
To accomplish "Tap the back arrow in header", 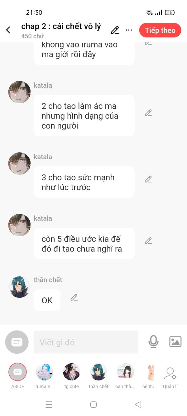I will (x=8, y=30).
